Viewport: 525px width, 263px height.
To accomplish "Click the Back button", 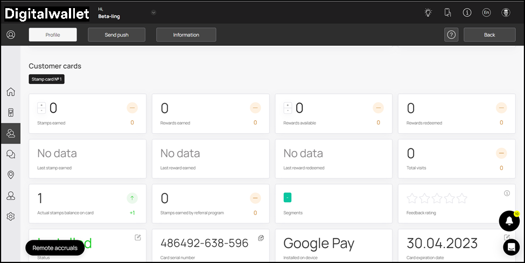I will click(489, 34).
